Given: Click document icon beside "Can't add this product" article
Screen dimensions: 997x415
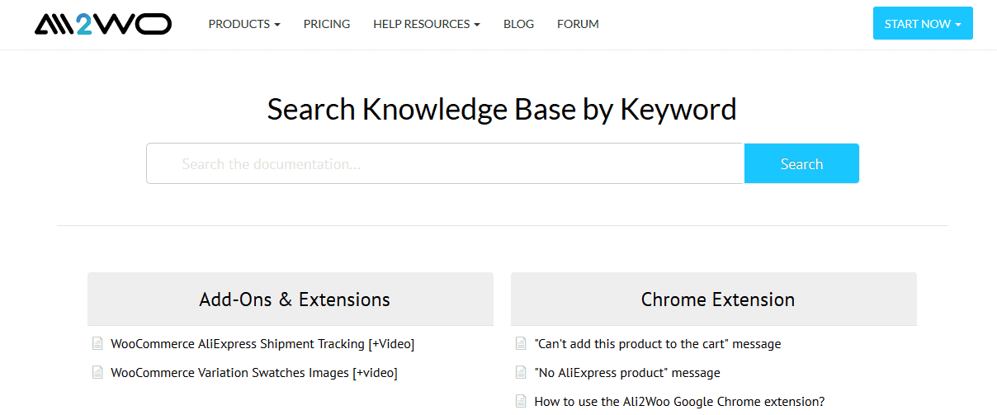Looking at the screenshot, I should [x=521, y=343].
